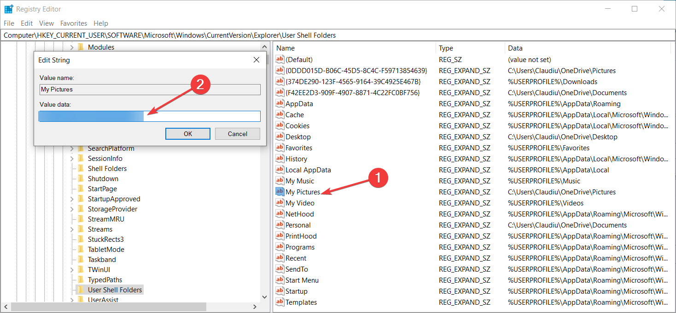Expand the Modules tree node

click(72, 47)
